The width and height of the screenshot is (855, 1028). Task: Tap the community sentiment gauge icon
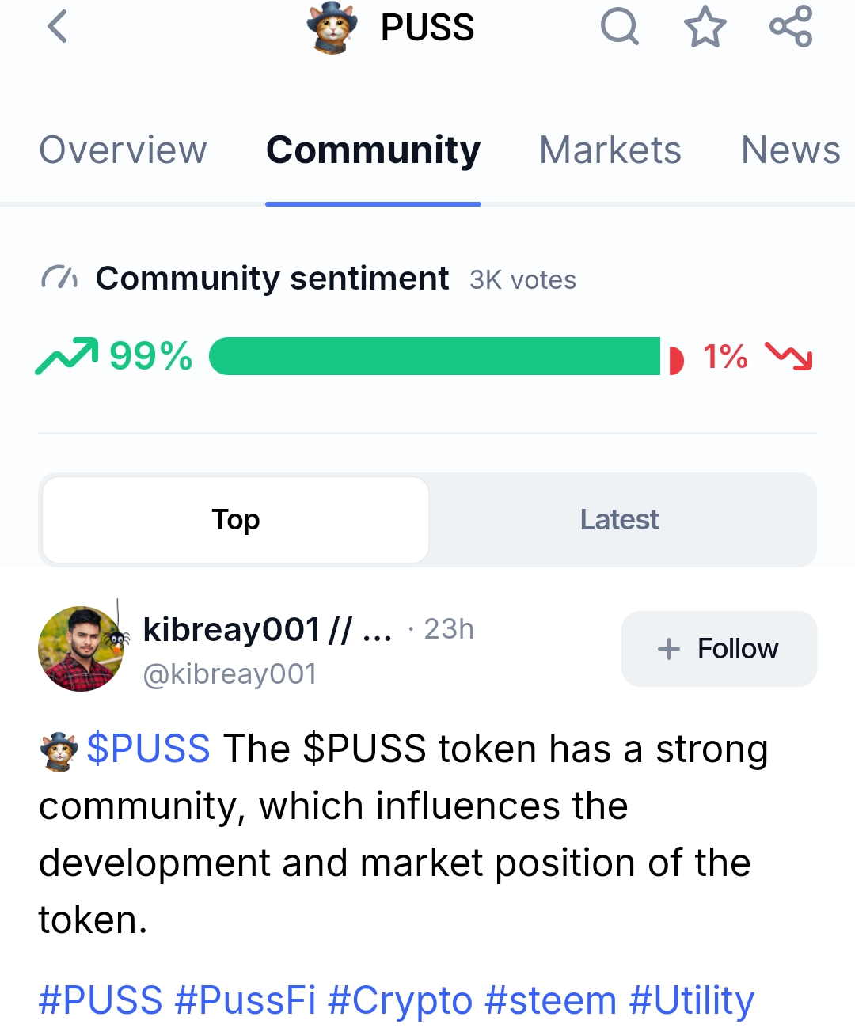(59, 279)
